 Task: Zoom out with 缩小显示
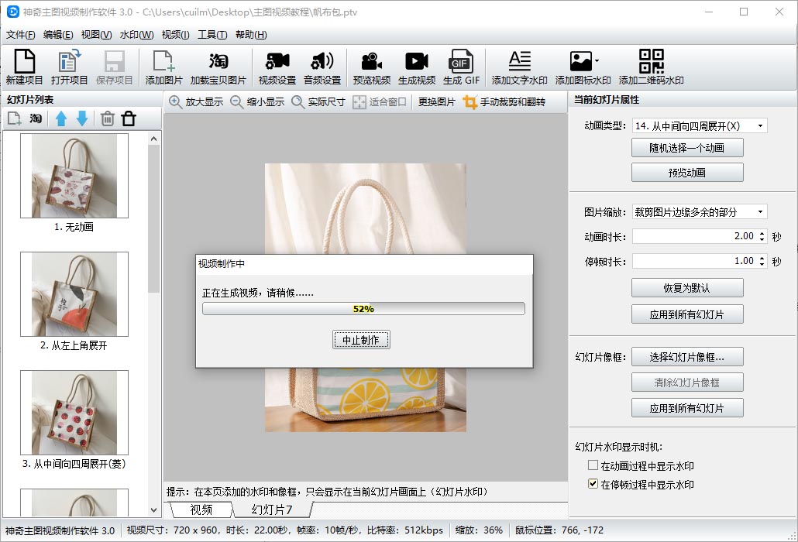tap(257, 102)
